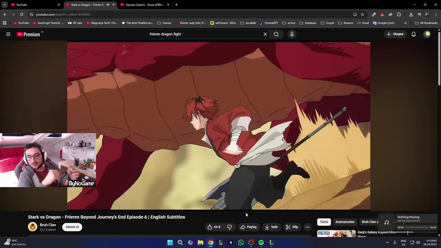Viewport: 441px width, 248px height.
Task: Open JavaScript Tutorial bookmark
Action: [x=48, y=23]
